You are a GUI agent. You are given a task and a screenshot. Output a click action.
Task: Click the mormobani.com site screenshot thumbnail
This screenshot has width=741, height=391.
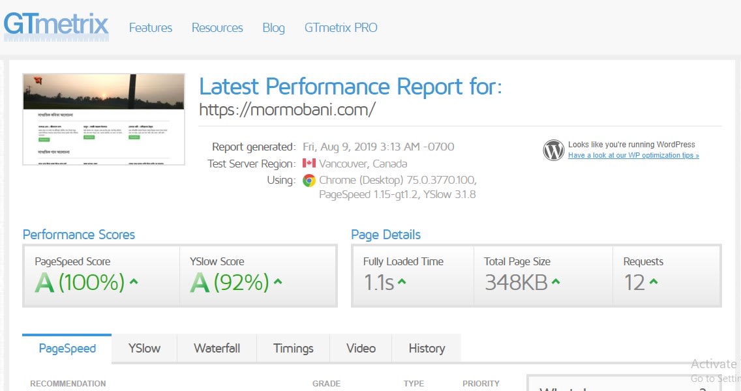point(103,119)
